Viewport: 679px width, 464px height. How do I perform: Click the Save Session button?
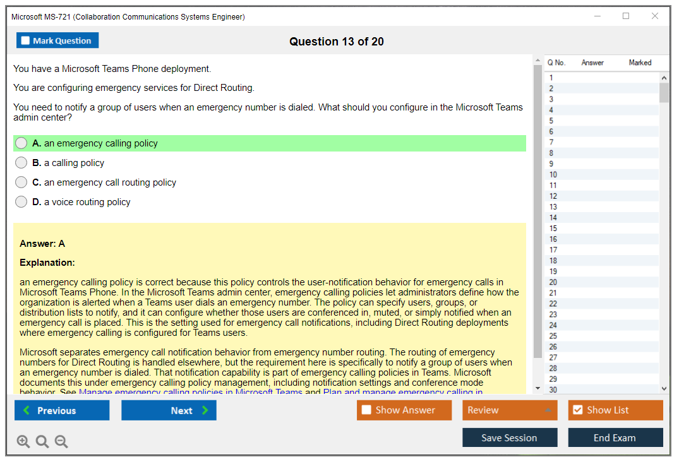(510, 437)
